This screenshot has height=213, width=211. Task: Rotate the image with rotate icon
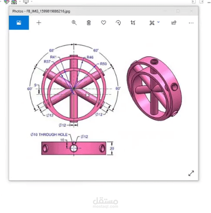click(118, 22)
